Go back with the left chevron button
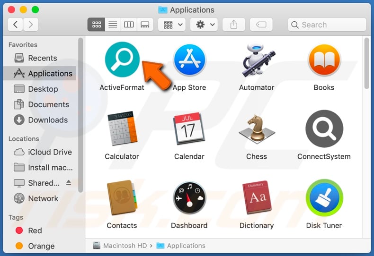The image size is (374, 256). [x=16, y=25]
